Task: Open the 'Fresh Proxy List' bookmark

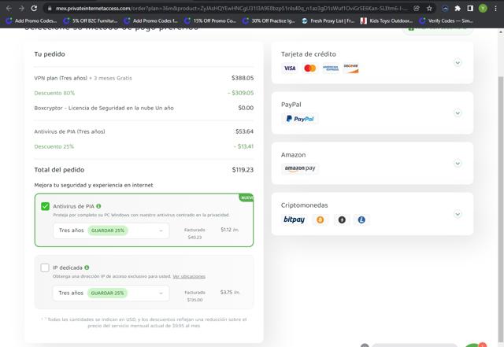Action: tap(328, 21)
